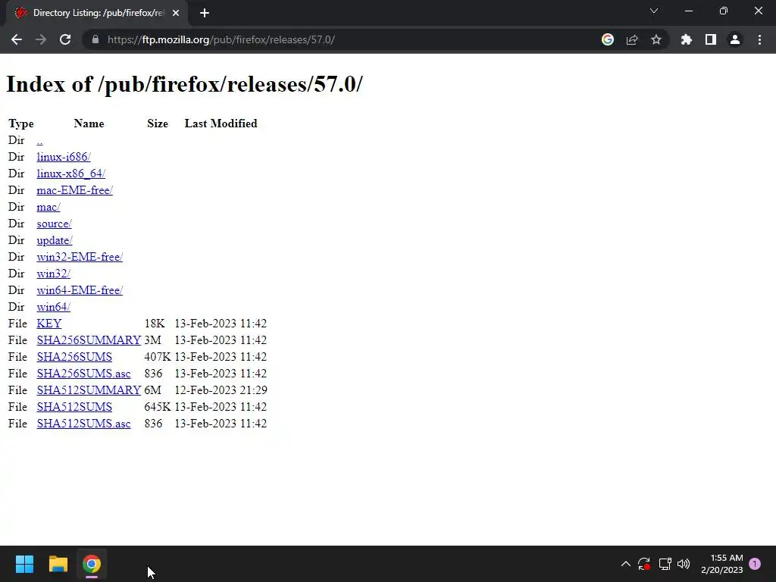View site security lock information

pos(95,39)
